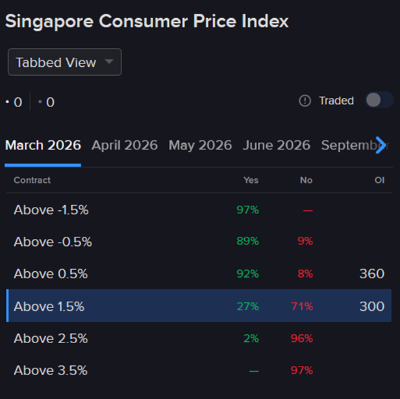The image size is (400, 399).
Task: Sort by the OI column header
Action: (379, 180)
